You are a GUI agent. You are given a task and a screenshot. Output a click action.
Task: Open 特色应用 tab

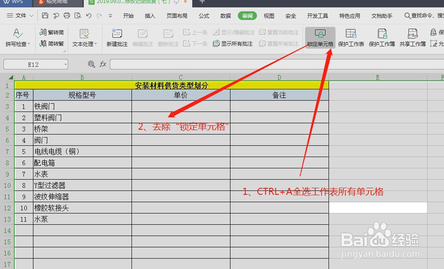point(350,16)
